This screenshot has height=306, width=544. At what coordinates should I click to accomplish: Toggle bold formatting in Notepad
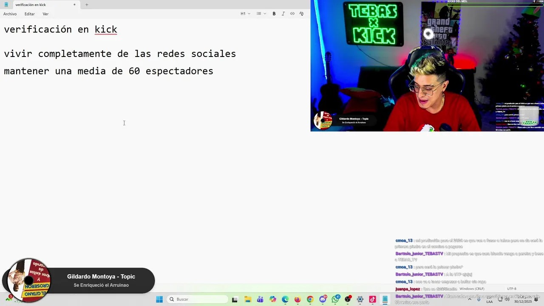pyautogui.click(x=274, y=14)
